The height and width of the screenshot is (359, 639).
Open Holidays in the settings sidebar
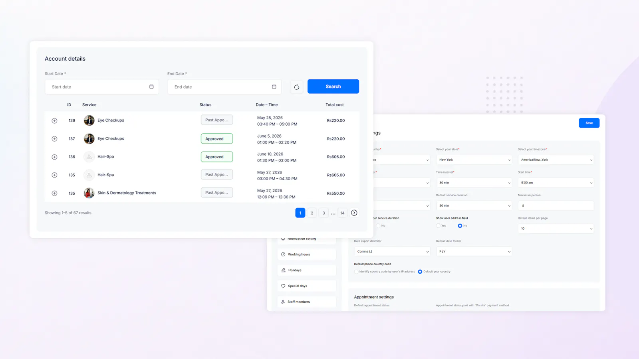click(x=307, y=270)
